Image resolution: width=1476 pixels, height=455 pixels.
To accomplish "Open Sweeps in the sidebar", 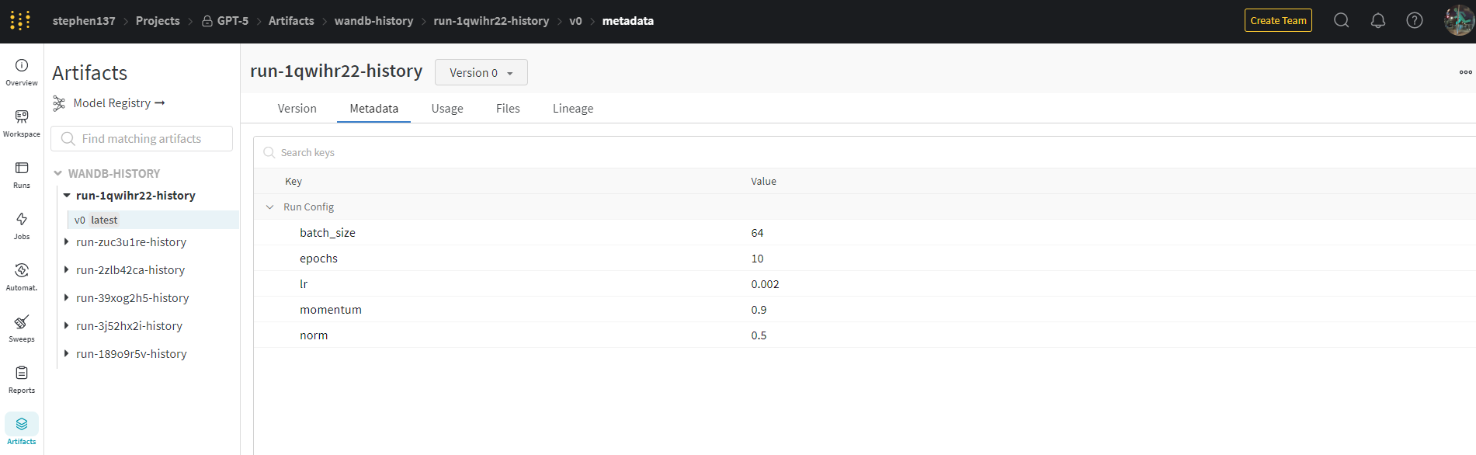I will (x=22, y=328).
